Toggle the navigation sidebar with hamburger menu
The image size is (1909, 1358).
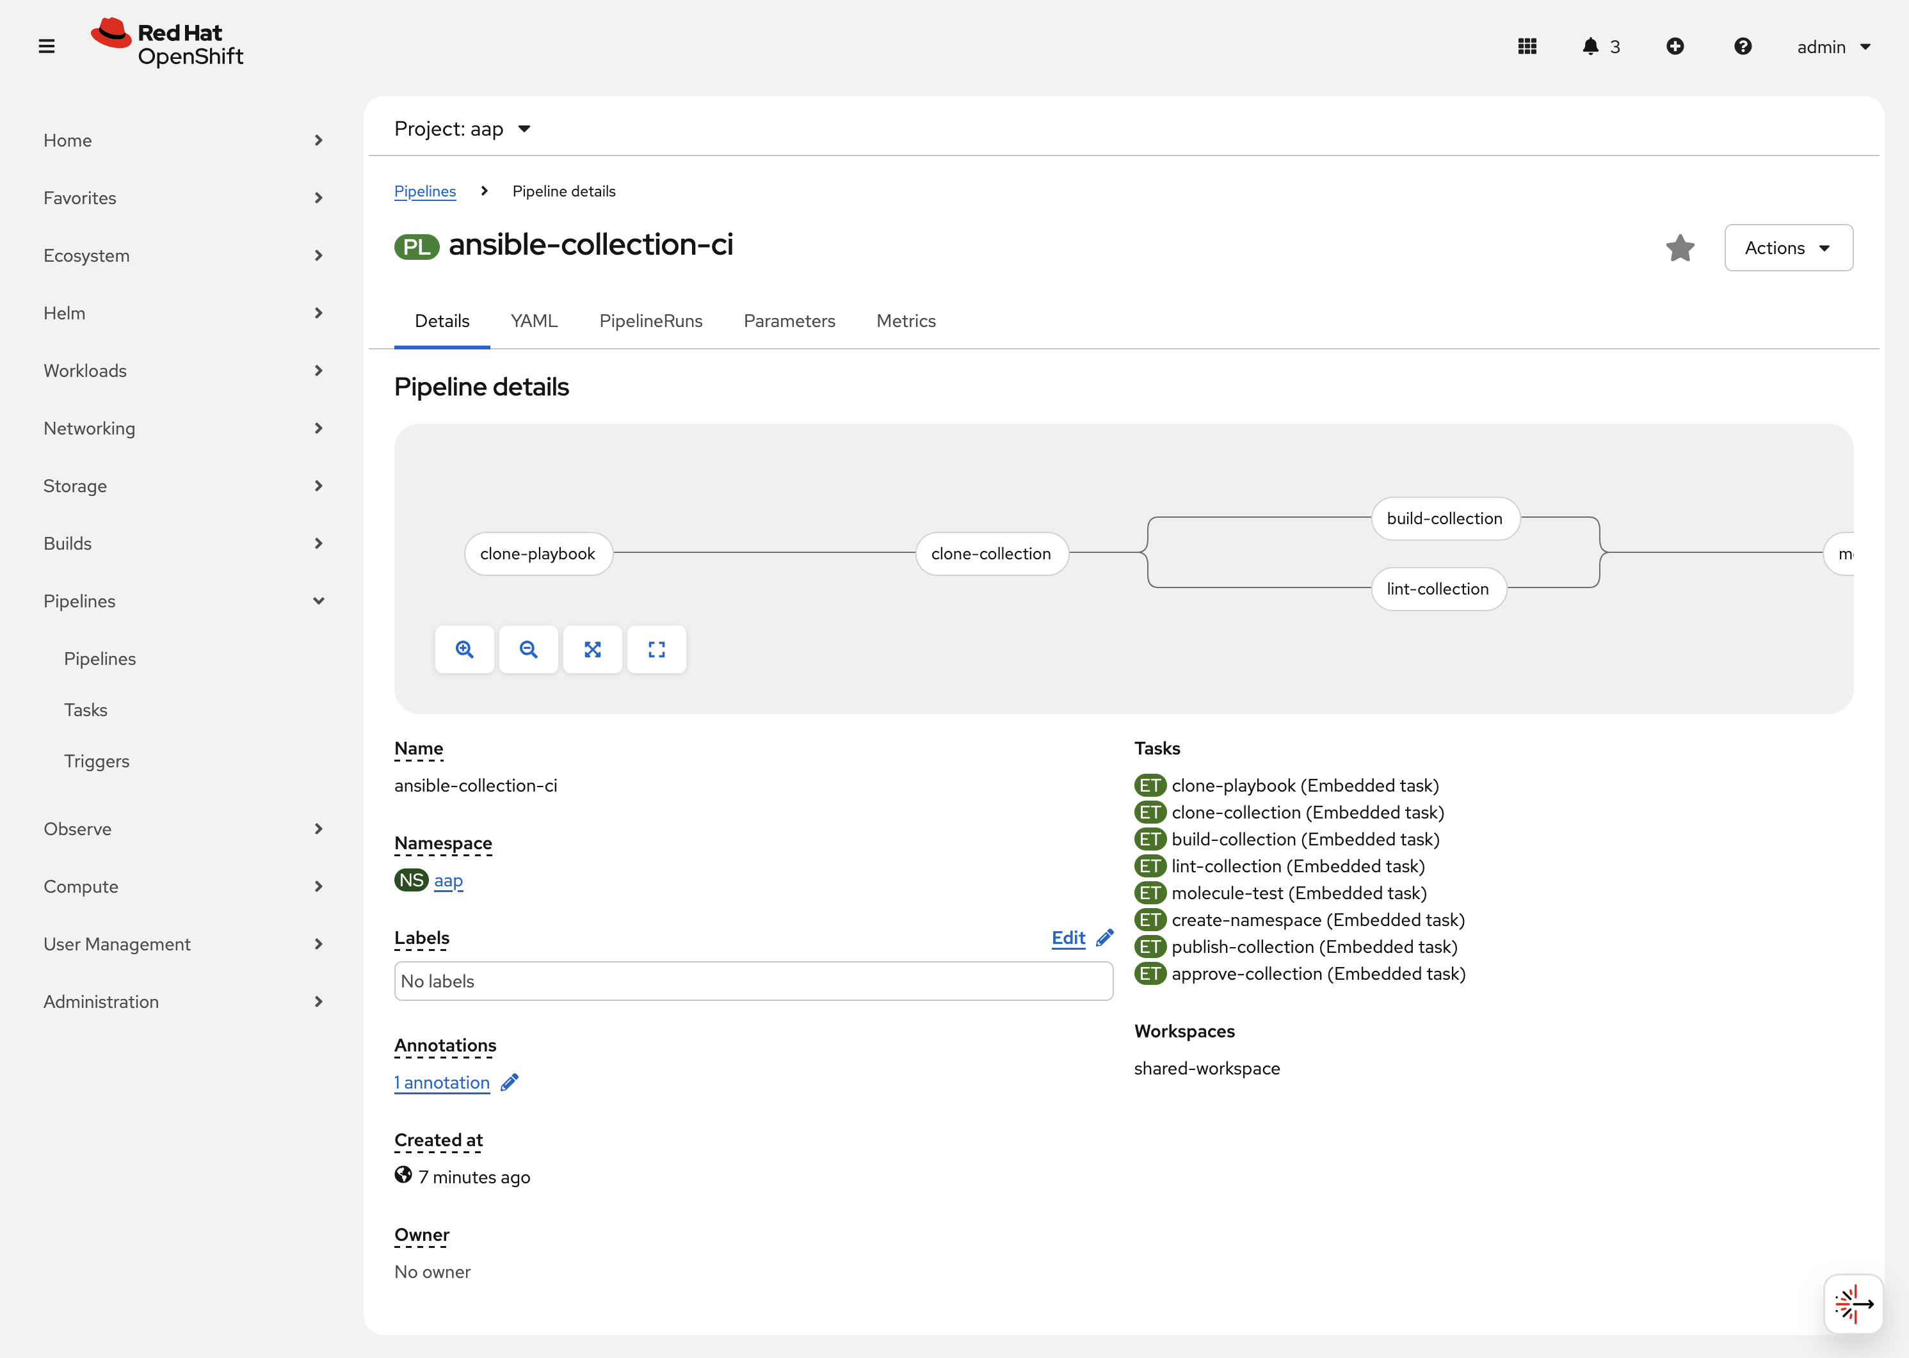[x=46, y=46]
